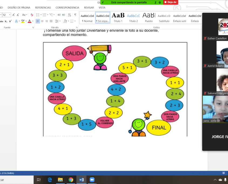
Task: Toggle subscript formatting
Action: (x=6, y=21)
